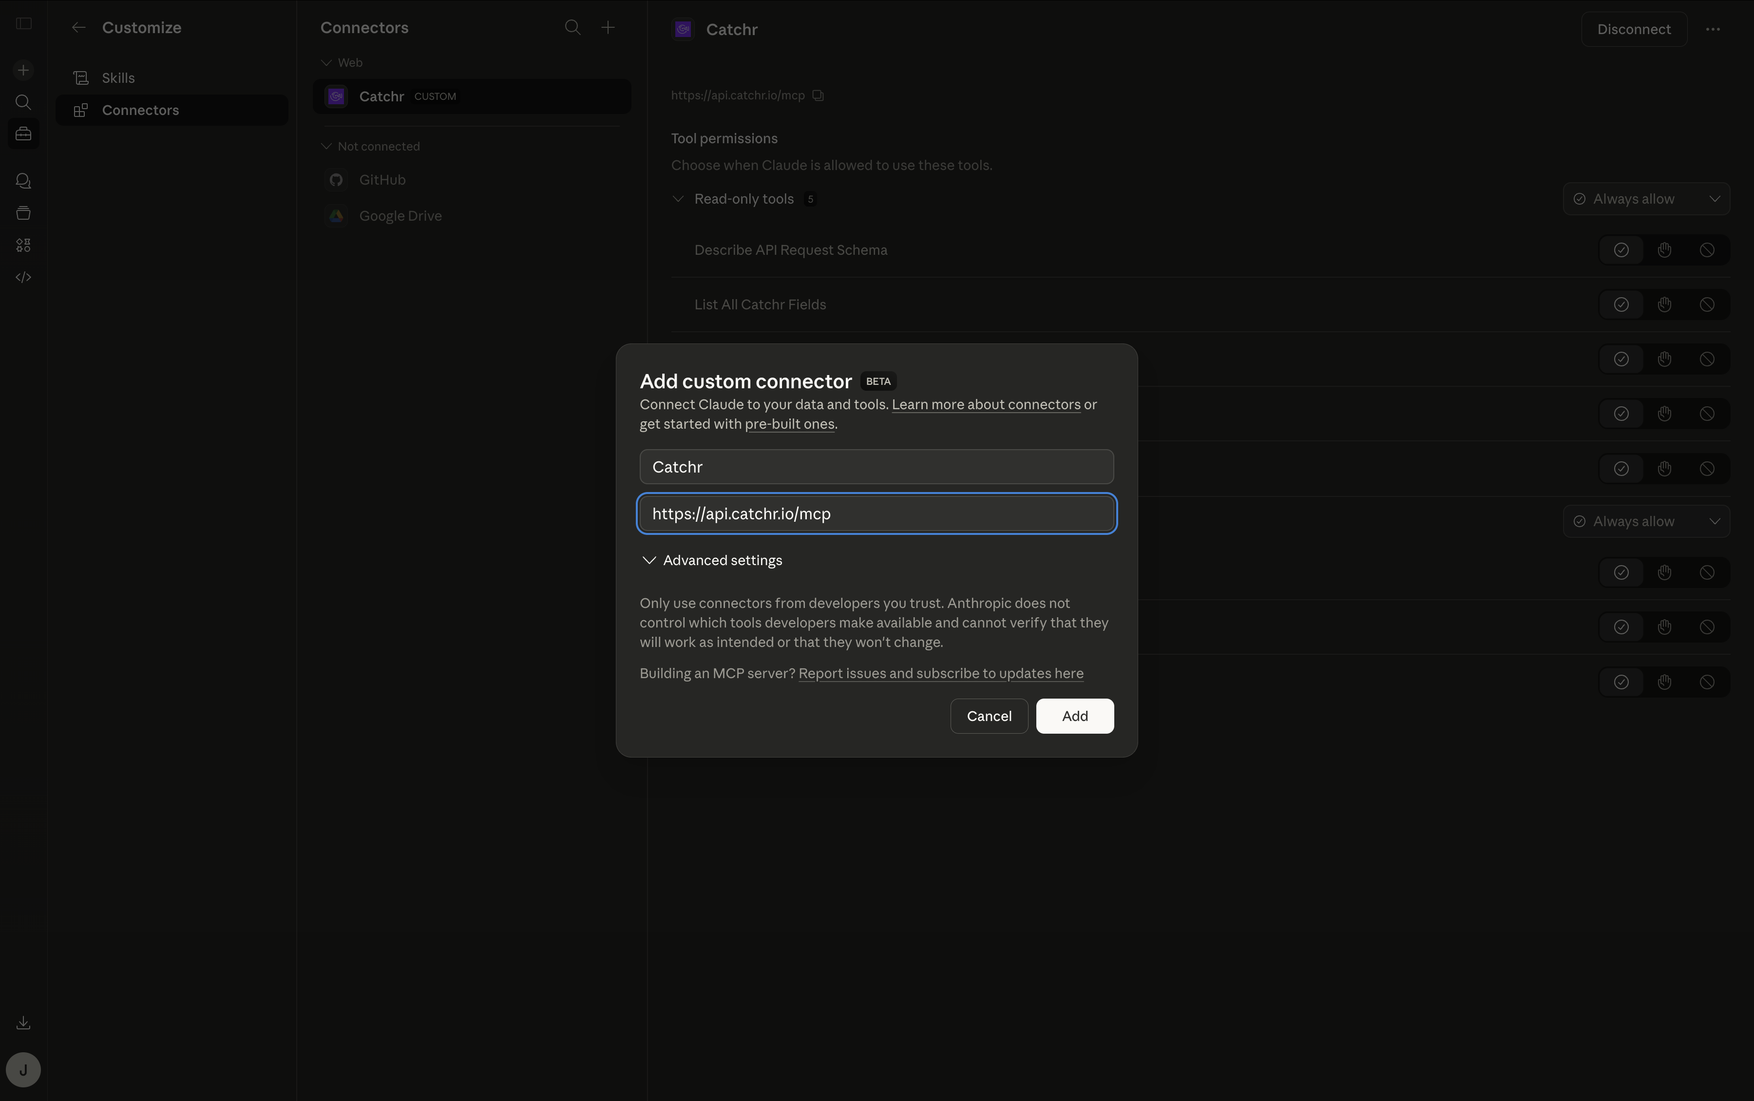The height and width of the screenshot is (1101, 1754).
Task: Click the download icon in left sidebar
Action: (x=23, y=1023)
